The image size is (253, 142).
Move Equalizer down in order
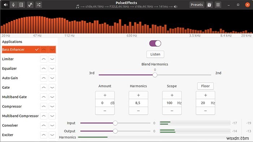52,68
